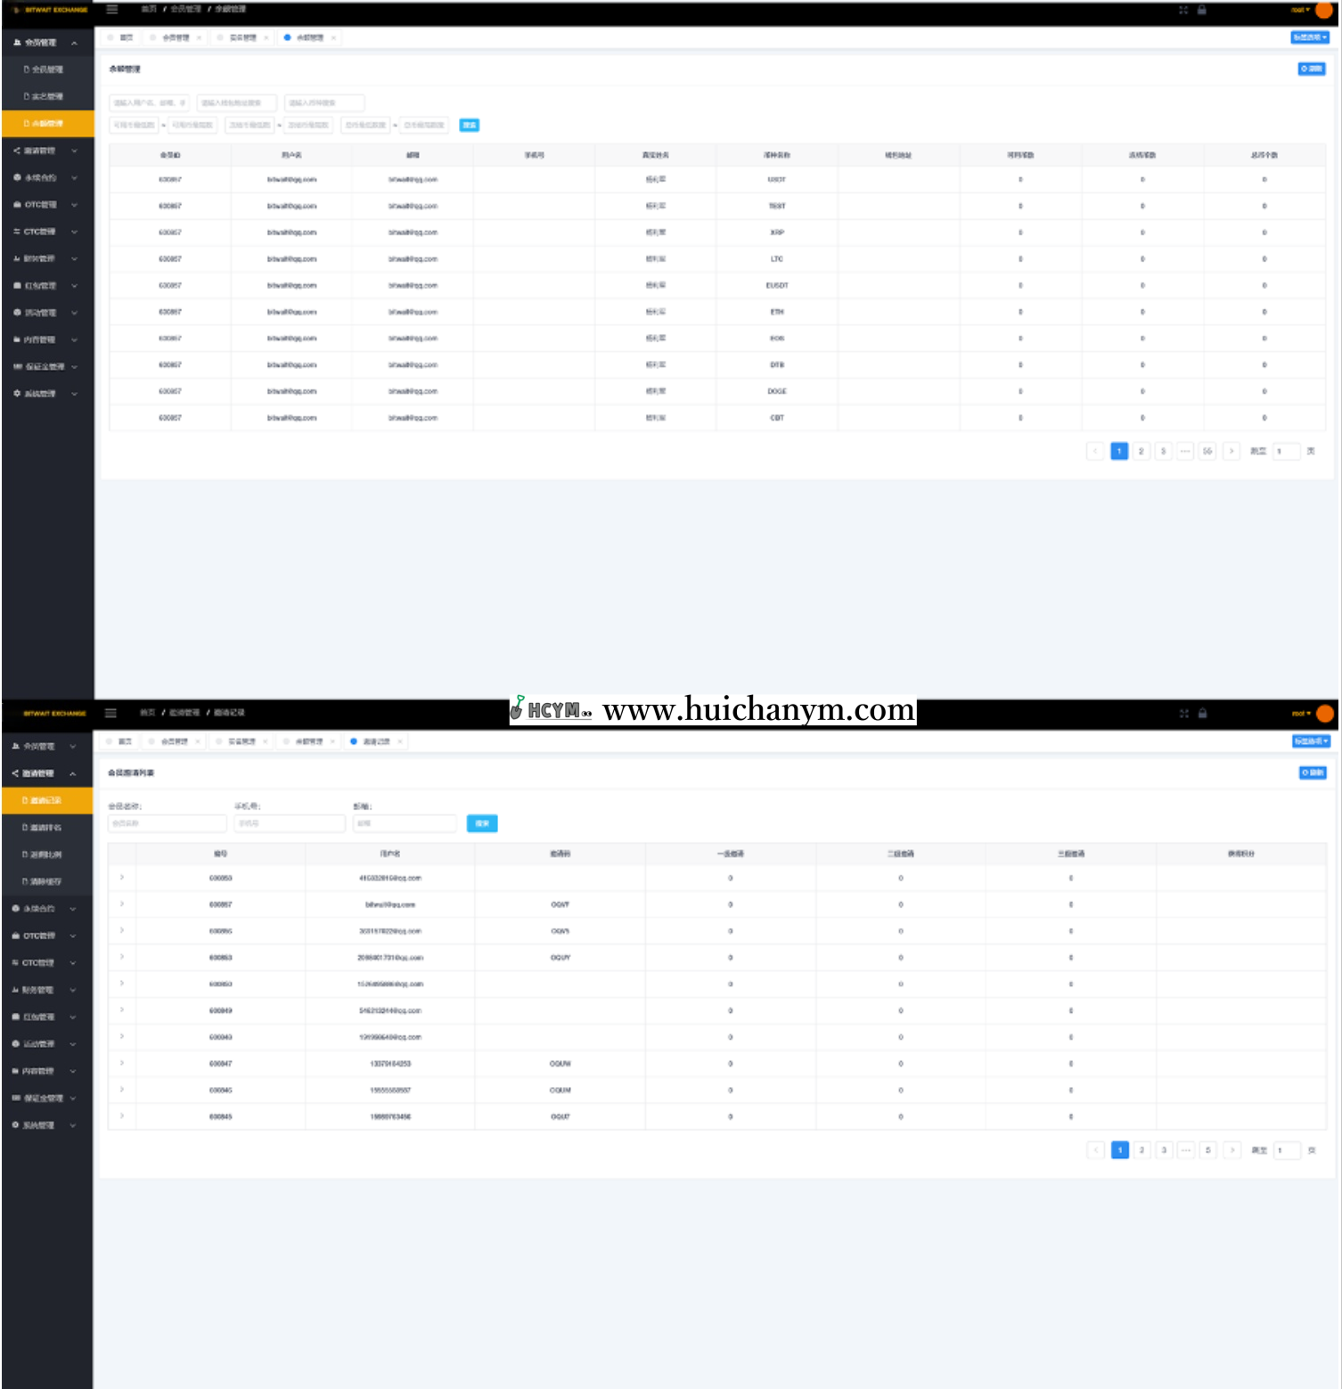This screenshot has width=1342, height=1389.
Task: Click the root user avatar top right
Action: [1324, 9]
